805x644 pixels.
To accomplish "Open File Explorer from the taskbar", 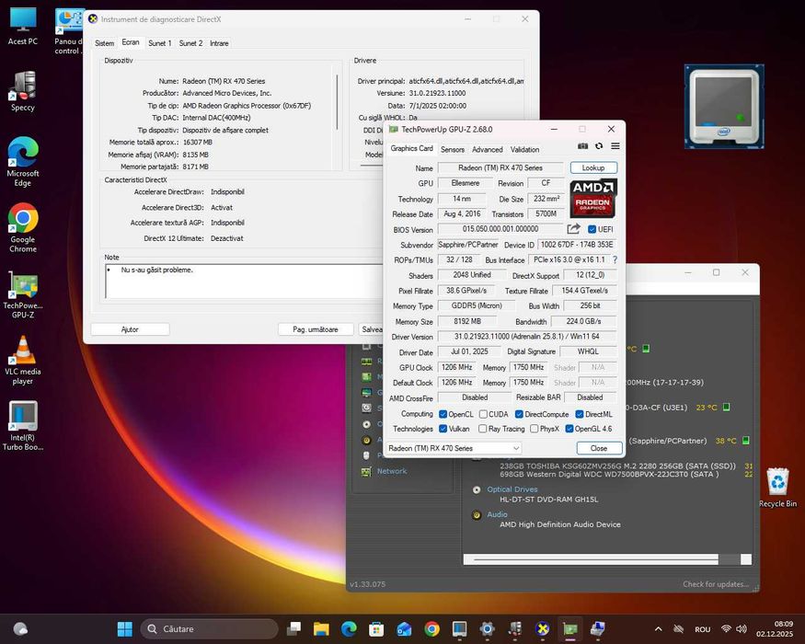I will [x=321, y=628].
